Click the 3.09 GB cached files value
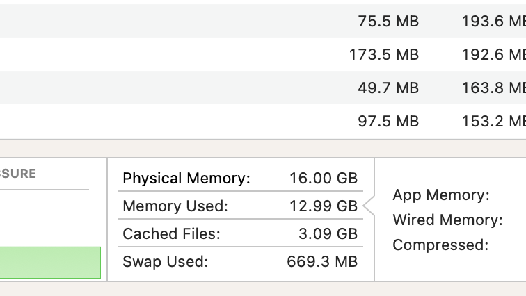Screen dimensions: 526x296 click(x=328, y=234)
